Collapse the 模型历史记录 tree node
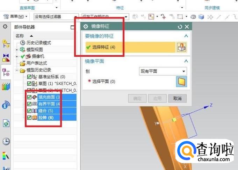 tap(17, 70)
